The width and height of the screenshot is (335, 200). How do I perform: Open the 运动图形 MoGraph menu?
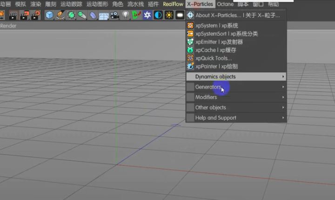pyautogui.click(x=97, y=4)
